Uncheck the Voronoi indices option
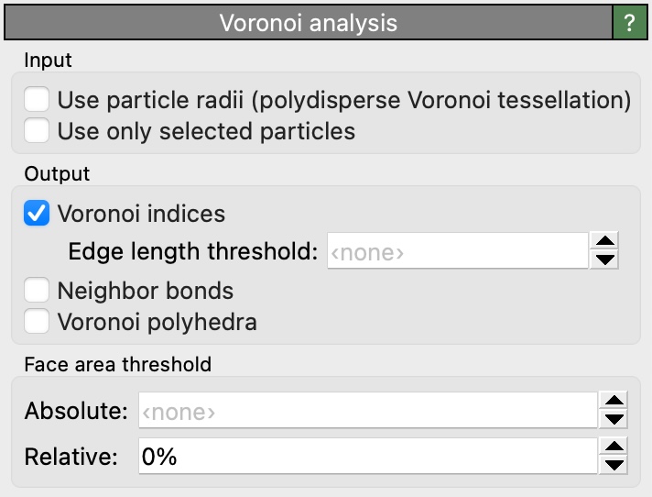 coord(38,214)
